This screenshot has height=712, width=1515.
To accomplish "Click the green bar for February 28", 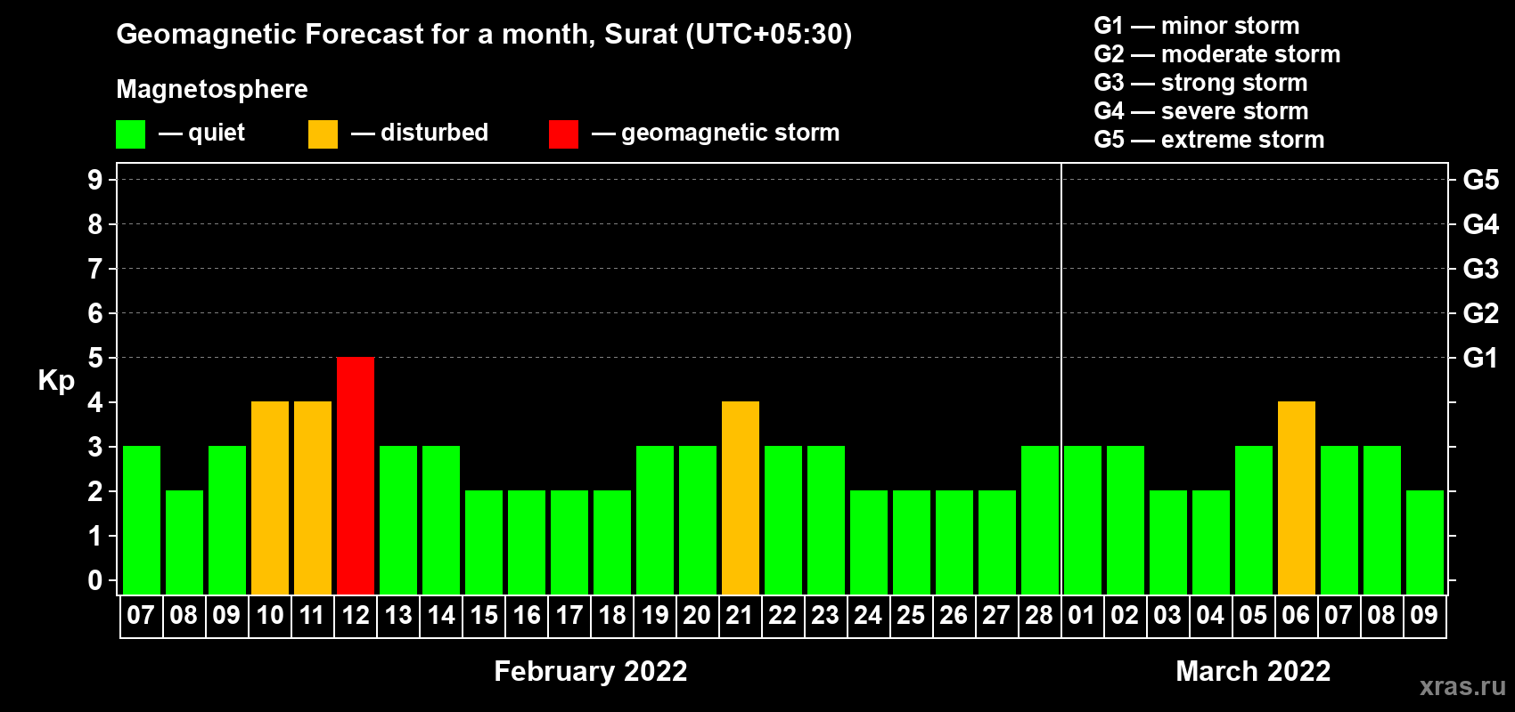I will pos(1040,521).
